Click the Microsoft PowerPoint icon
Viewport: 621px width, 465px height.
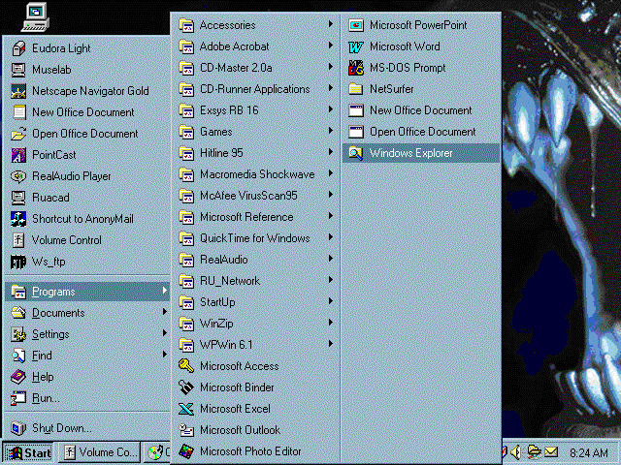point(356,25)
